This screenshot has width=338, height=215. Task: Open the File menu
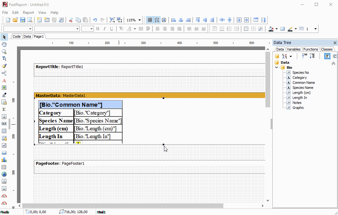5,13
